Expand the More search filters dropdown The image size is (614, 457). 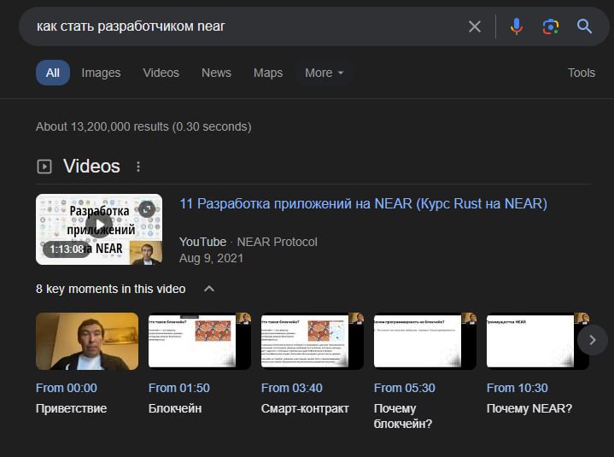(325, 73)
